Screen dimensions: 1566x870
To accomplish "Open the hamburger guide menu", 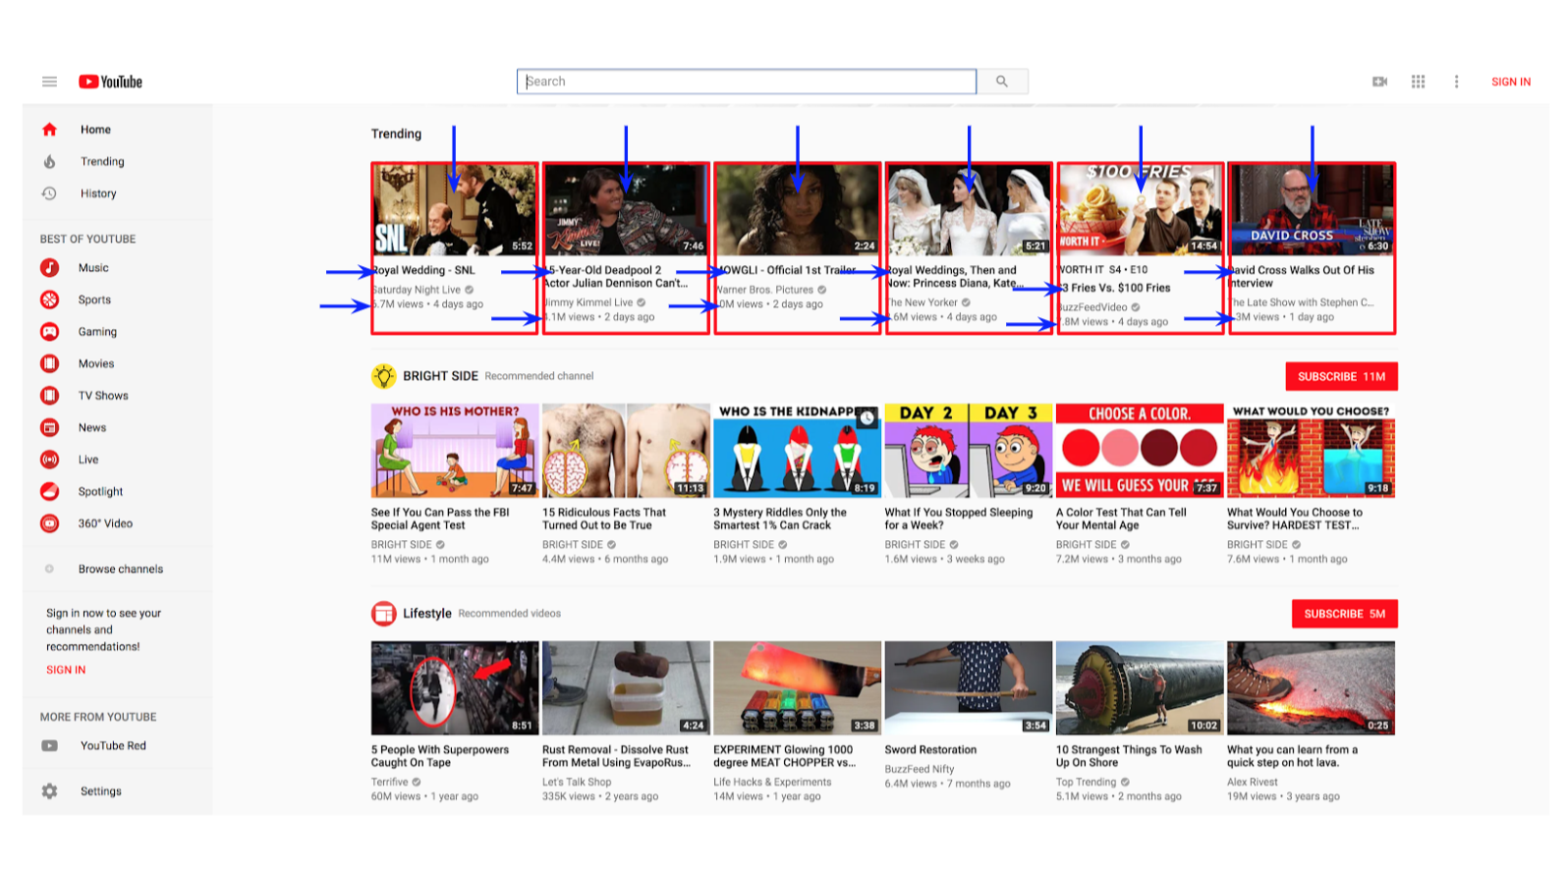I will tap(49, 82).
